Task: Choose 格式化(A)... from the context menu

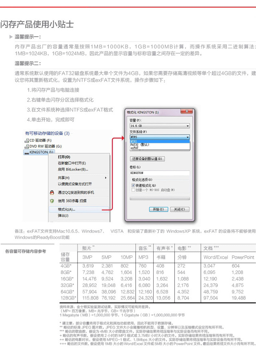Action: pos(66,209)
